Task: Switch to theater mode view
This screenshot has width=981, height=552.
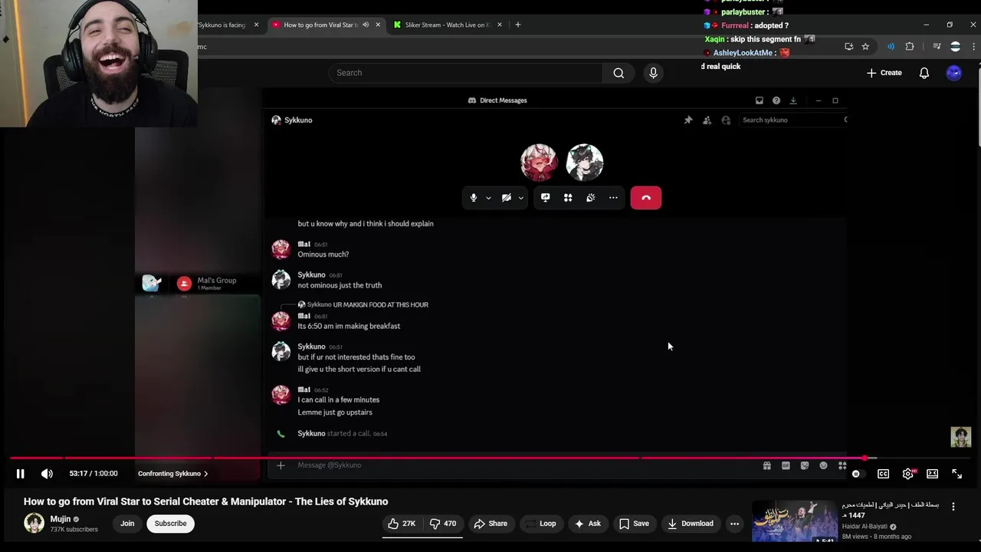Action: point(932,474)
